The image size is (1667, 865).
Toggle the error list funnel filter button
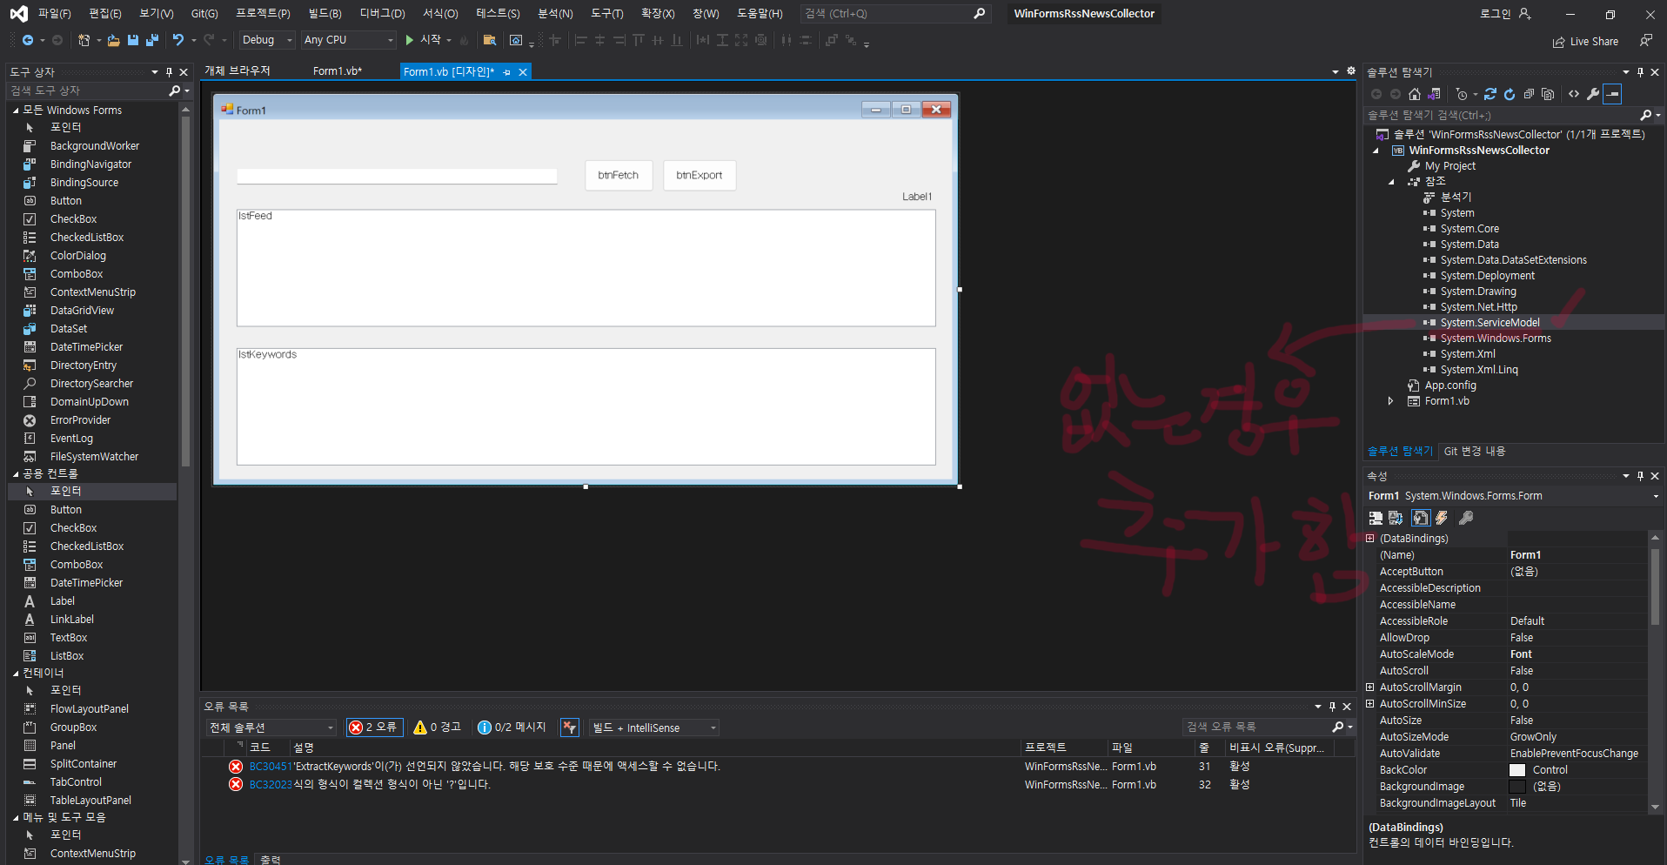pyautogui.click(x=570, y=728)
